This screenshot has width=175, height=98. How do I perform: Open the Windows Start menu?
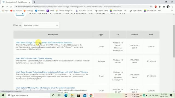[x=3, y=96]
